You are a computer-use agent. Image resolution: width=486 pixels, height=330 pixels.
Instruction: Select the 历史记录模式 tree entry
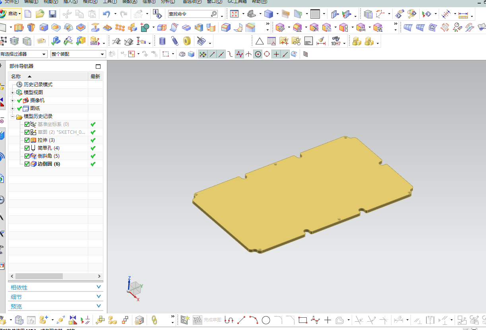38,85
